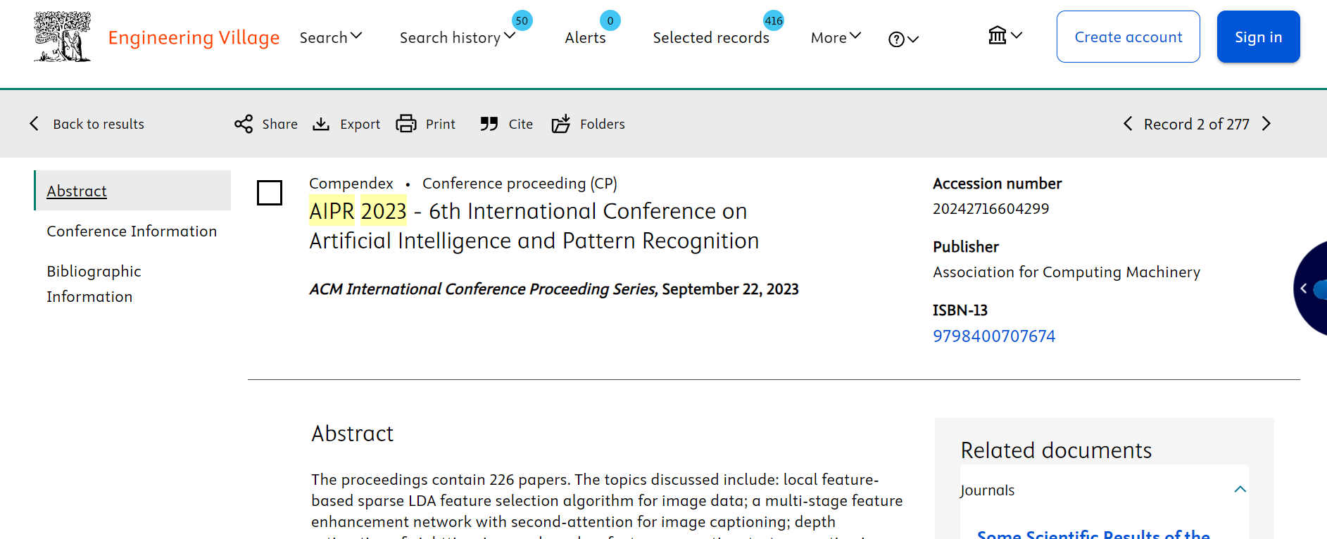Screen dimensions: 1327x539
Task: Open the Some Scientific Results related document
Action: (x=1093, y=533)
